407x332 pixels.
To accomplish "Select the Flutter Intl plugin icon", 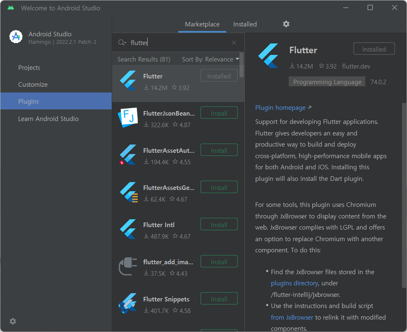I will click(x=128, y=229).
